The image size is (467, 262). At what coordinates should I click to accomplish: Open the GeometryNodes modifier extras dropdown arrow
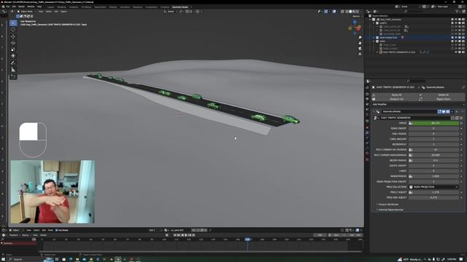pos(452,111)
